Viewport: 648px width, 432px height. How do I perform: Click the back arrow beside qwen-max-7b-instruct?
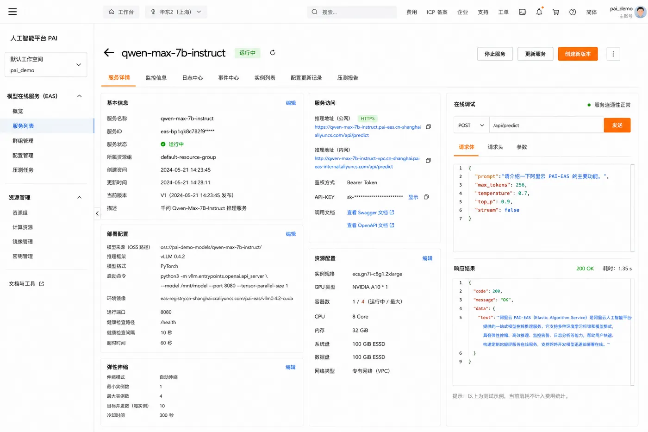[x=109, y=53]
